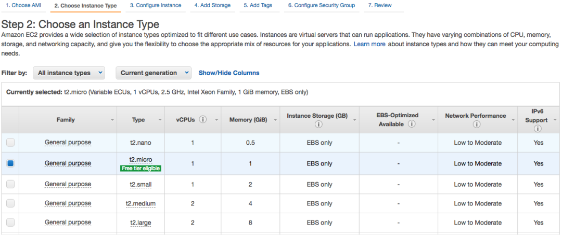Screen dimensions: 562x235
Task: Click the EBS-Optimized Available info icon
Action: point(412,124)
